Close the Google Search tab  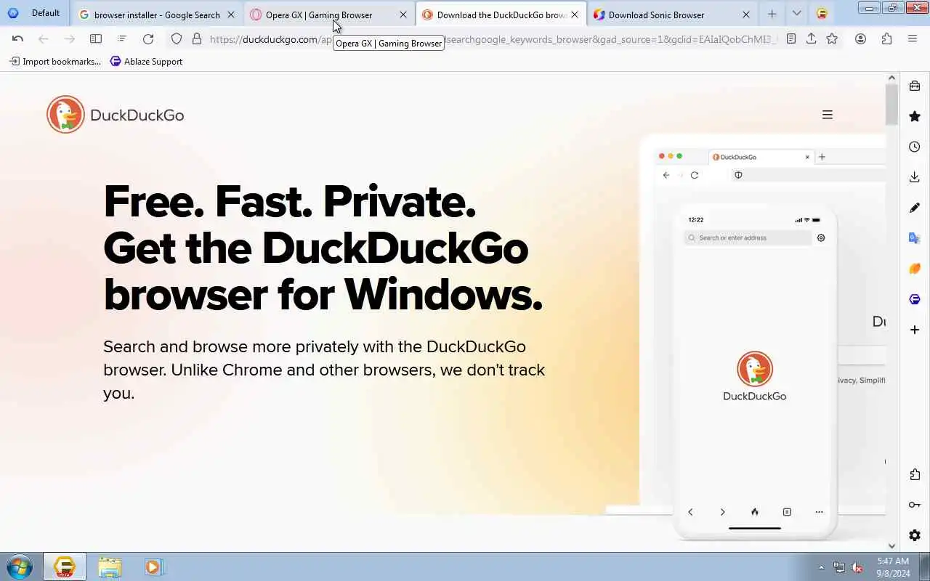[231, 15]
